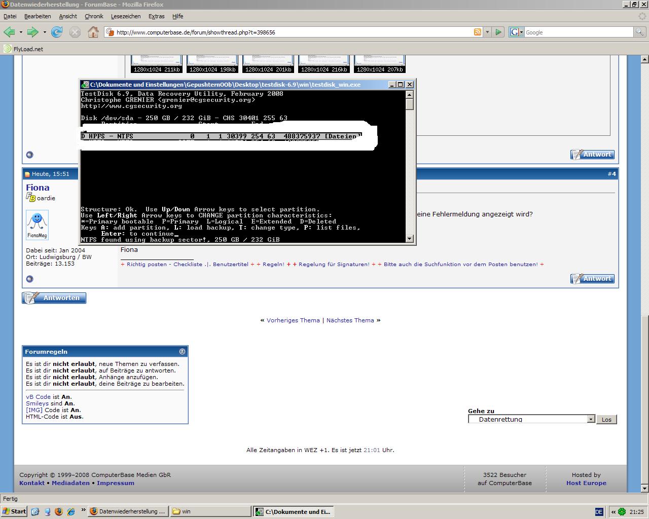Click scroll-up arrow in TestDisk console
Image resolution: width=649 pixels, height=519 pixels.
point(410,94)
